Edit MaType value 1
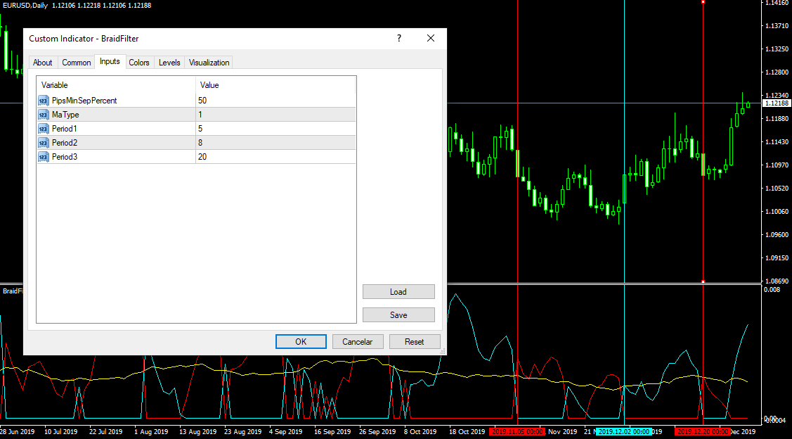Image resolution: width=792 pixels, height=439 pixels. [275, 115]
